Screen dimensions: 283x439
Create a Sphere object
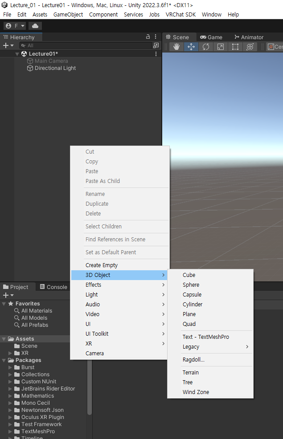[x=210, y=285]
